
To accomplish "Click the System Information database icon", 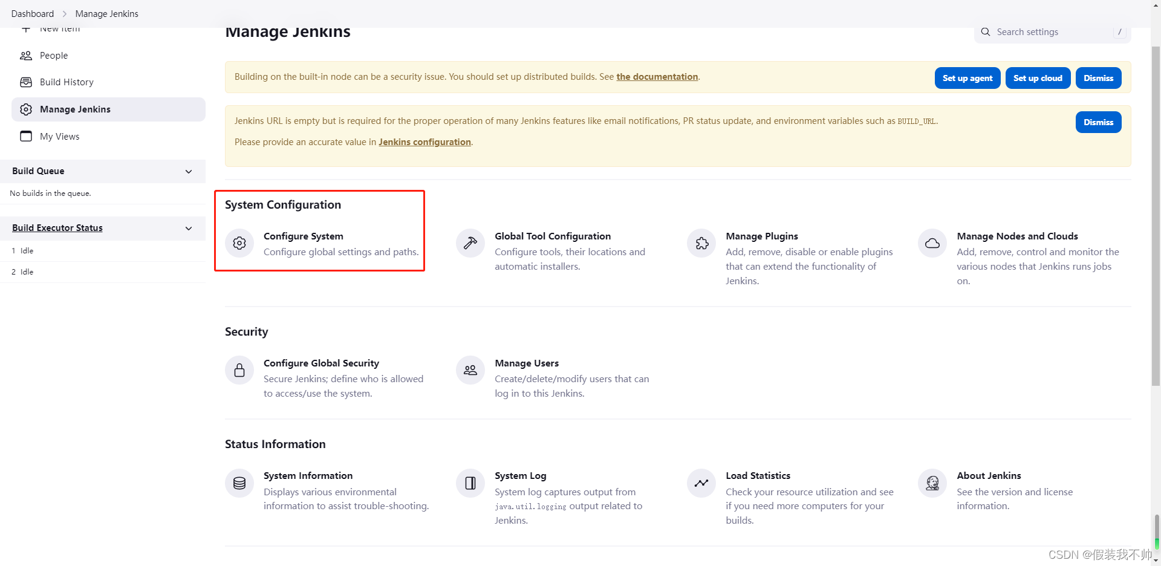I will [239, 483].
